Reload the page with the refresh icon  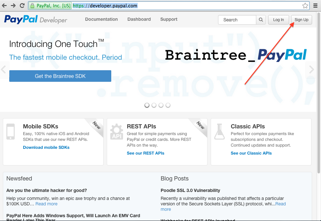pos(22,5)
